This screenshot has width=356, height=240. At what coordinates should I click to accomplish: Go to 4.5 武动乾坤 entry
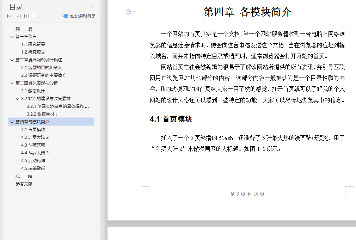click(33, 161)
